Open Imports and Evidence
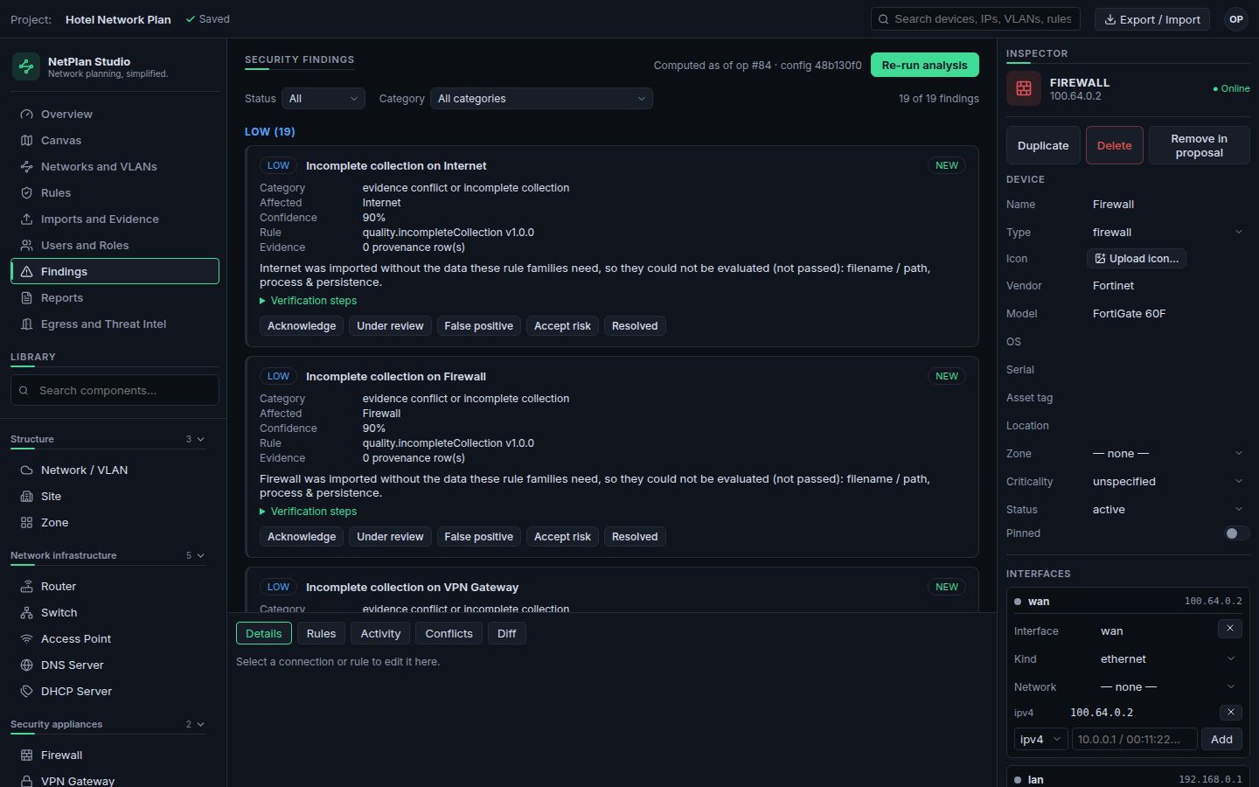 click(x=115, y=219)
